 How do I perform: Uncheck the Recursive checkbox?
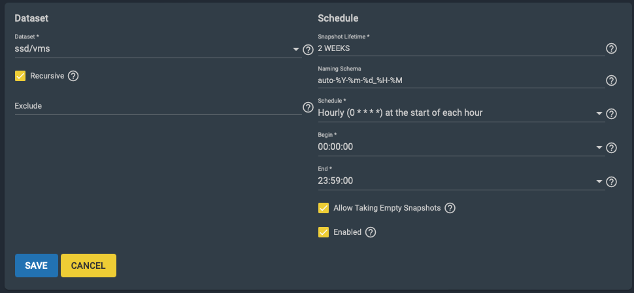20,76
